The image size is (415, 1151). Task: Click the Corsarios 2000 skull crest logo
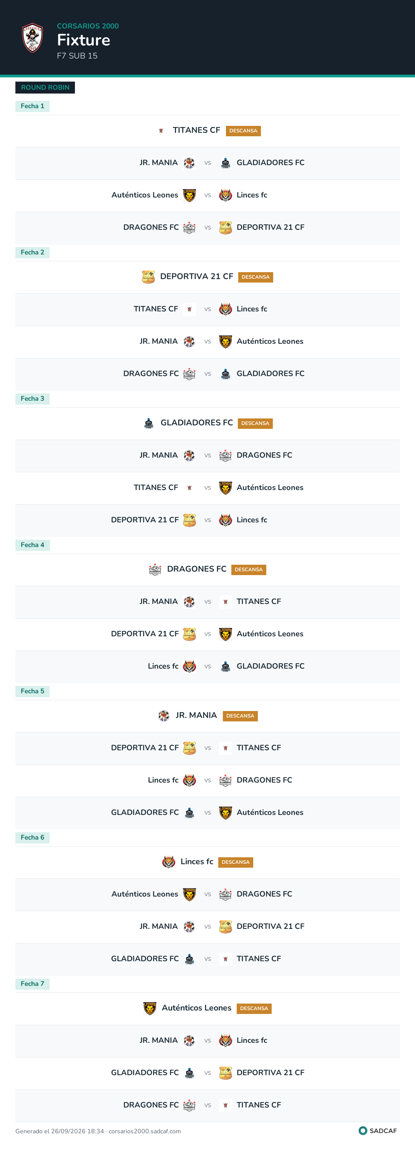[x=33, y=38]
